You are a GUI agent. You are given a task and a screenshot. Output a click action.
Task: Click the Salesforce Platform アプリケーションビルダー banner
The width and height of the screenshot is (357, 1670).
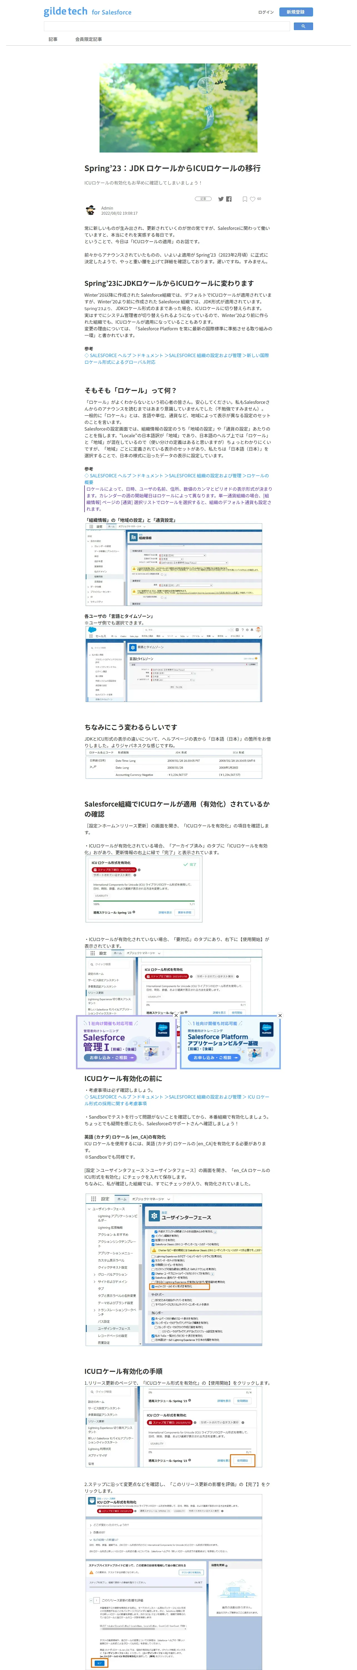230,1042
